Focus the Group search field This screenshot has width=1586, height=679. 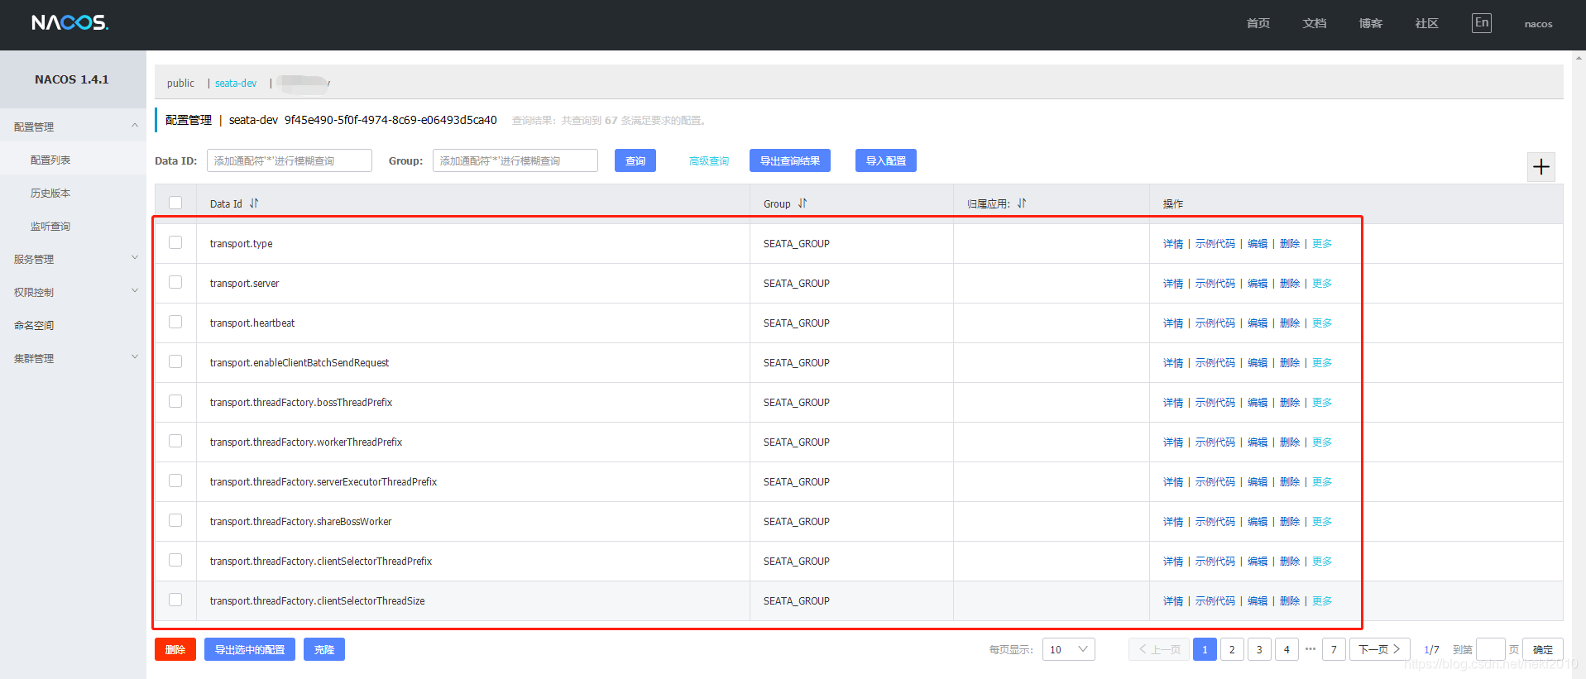(515, 160)
